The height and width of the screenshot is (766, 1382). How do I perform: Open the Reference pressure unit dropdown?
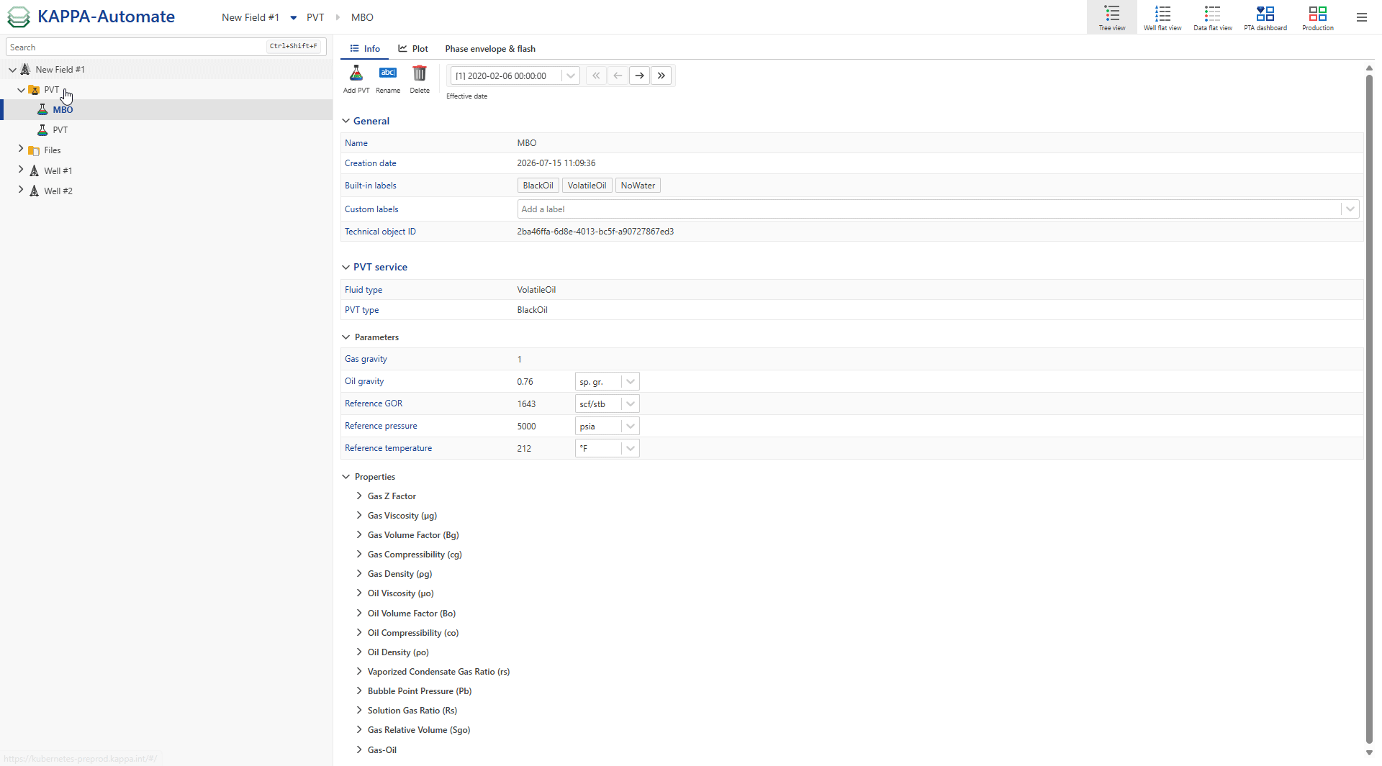point(631,427)
